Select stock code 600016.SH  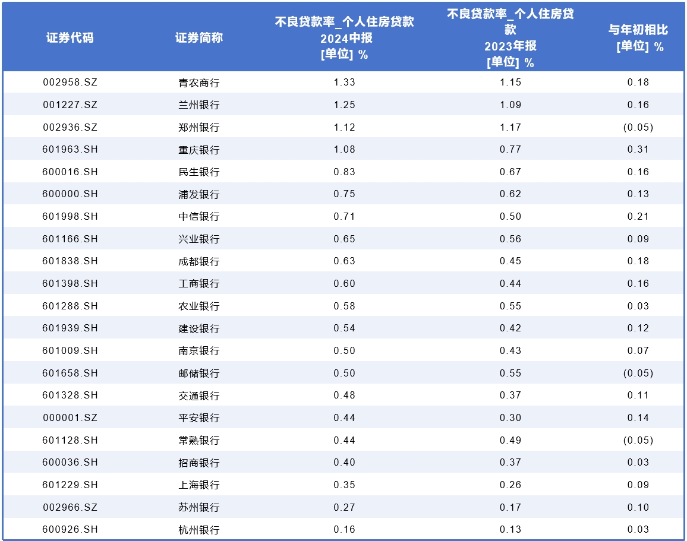70,172
